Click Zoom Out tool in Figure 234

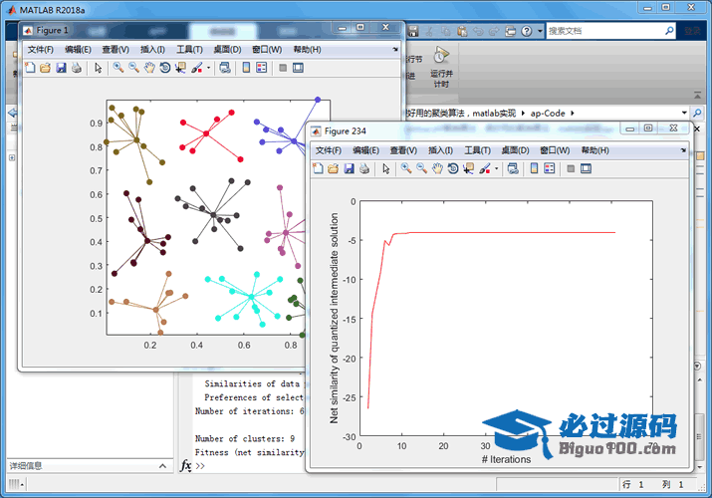click(421, 169)
